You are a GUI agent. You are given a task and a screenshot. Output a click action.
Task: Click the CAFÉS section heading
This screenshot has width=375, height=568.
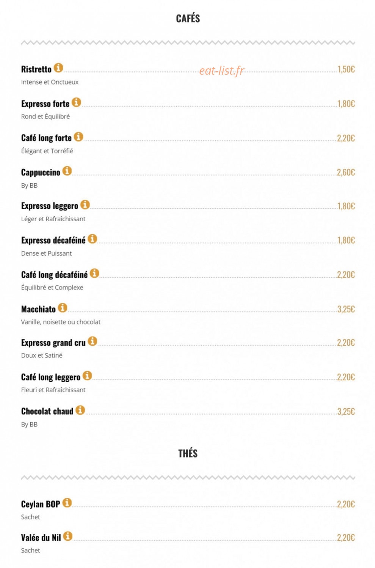pos(188,18)
